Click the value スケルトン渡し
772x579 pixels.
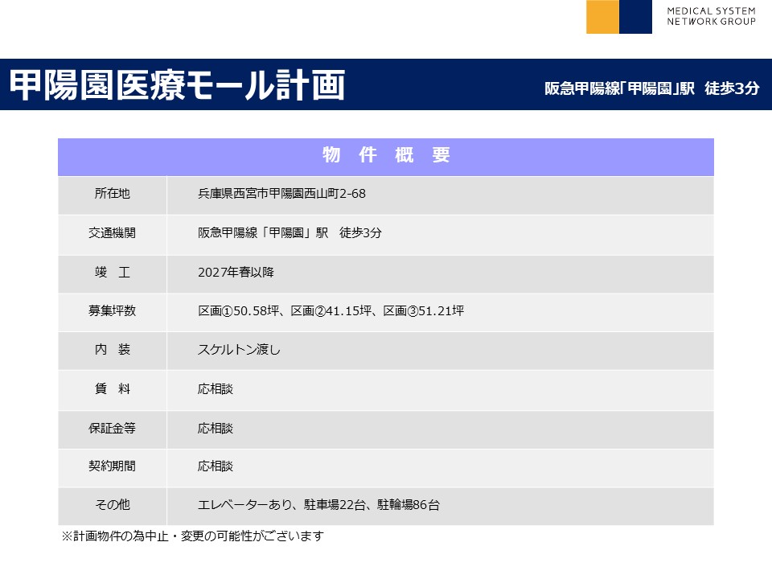coord(239,349)
